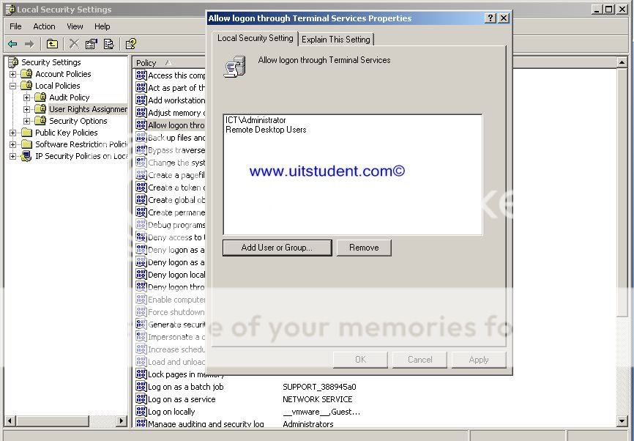Screen dimensions: 634x441
Task: Click the Back arrow in toolbar
Action: 12,44
